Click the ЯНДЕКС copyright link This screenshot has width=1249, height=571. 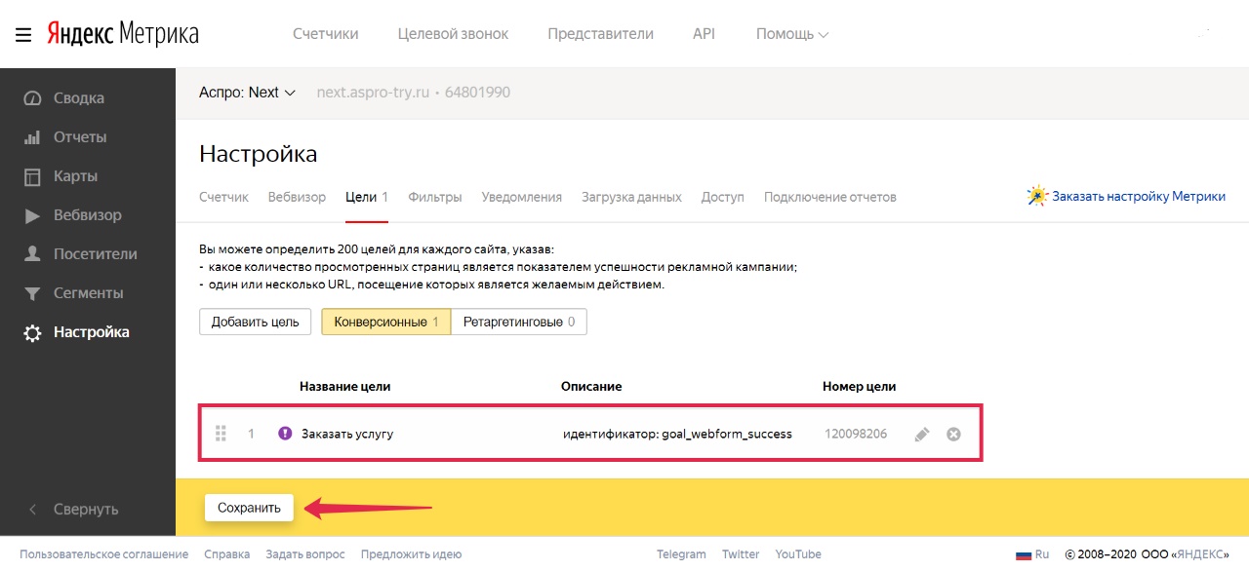(x=1202, y=554)
